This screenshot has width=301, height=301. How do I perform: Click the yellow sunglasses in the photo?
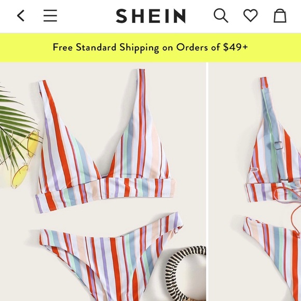coord(25,159)
